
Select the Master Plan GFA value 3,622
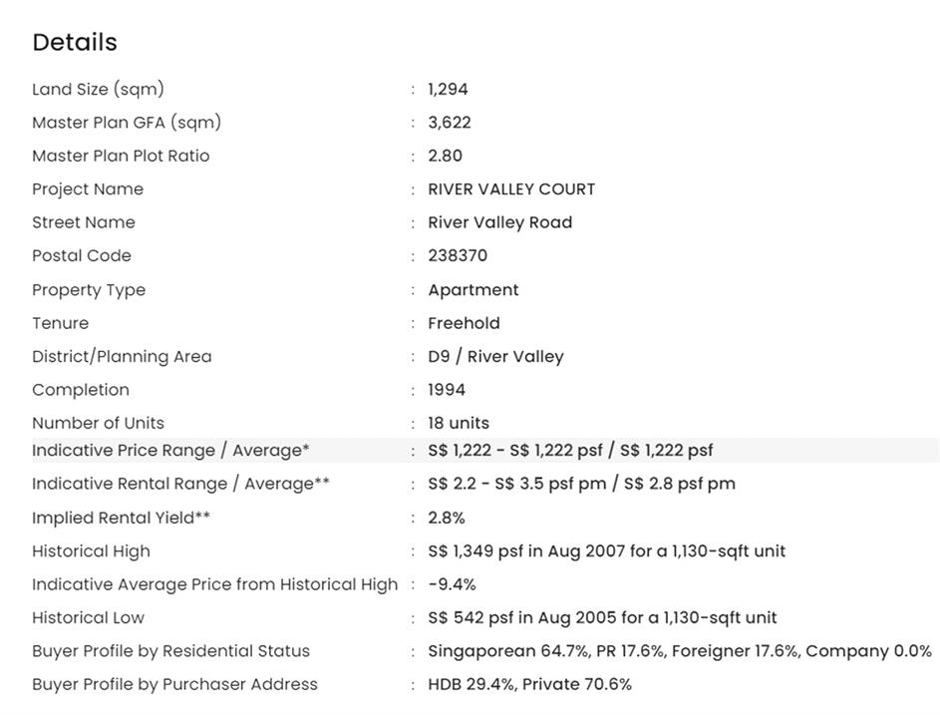click(x=450, y=123)
